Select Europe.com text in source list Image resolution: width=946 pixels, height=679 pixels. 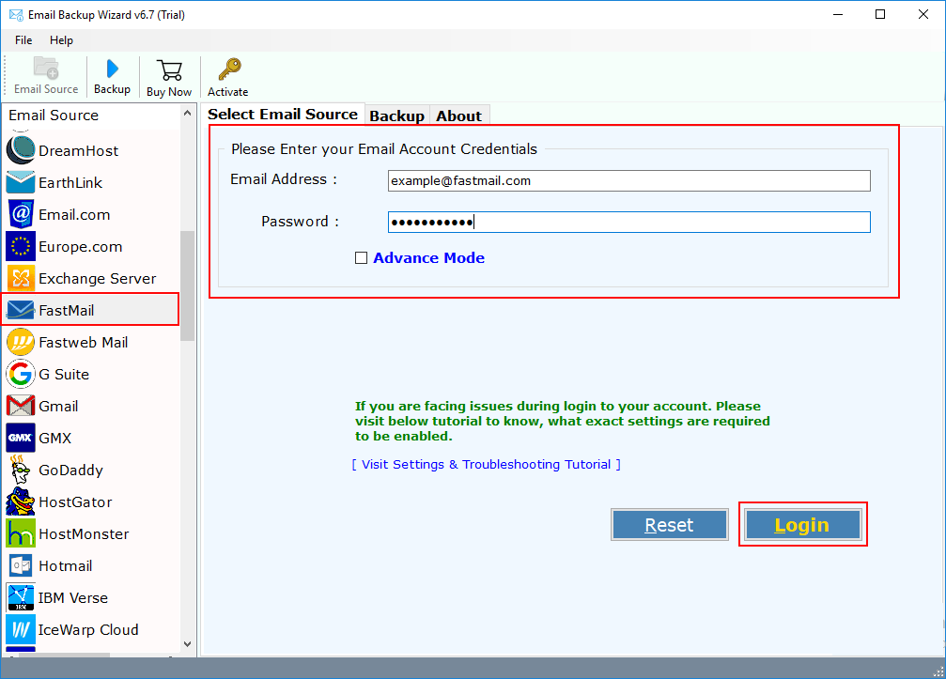pos(80,247)
